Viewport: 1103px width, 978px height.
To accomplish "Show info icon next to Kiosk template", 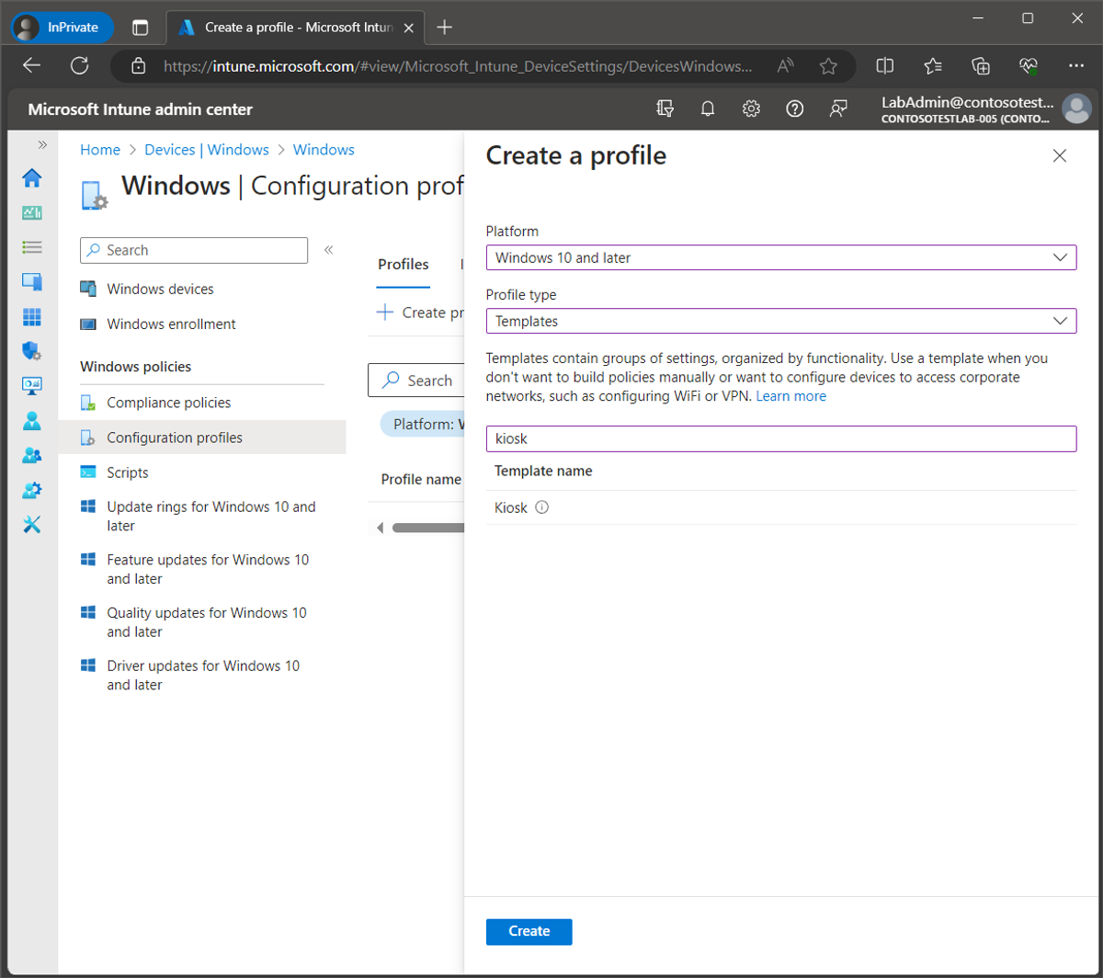I will coord(541,507).
